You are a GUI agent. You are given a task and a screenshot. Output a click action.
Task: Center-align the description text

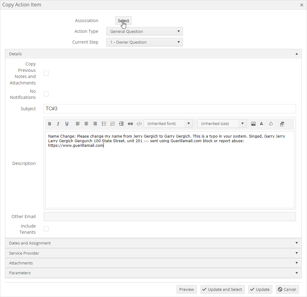[x=86, y=123]
